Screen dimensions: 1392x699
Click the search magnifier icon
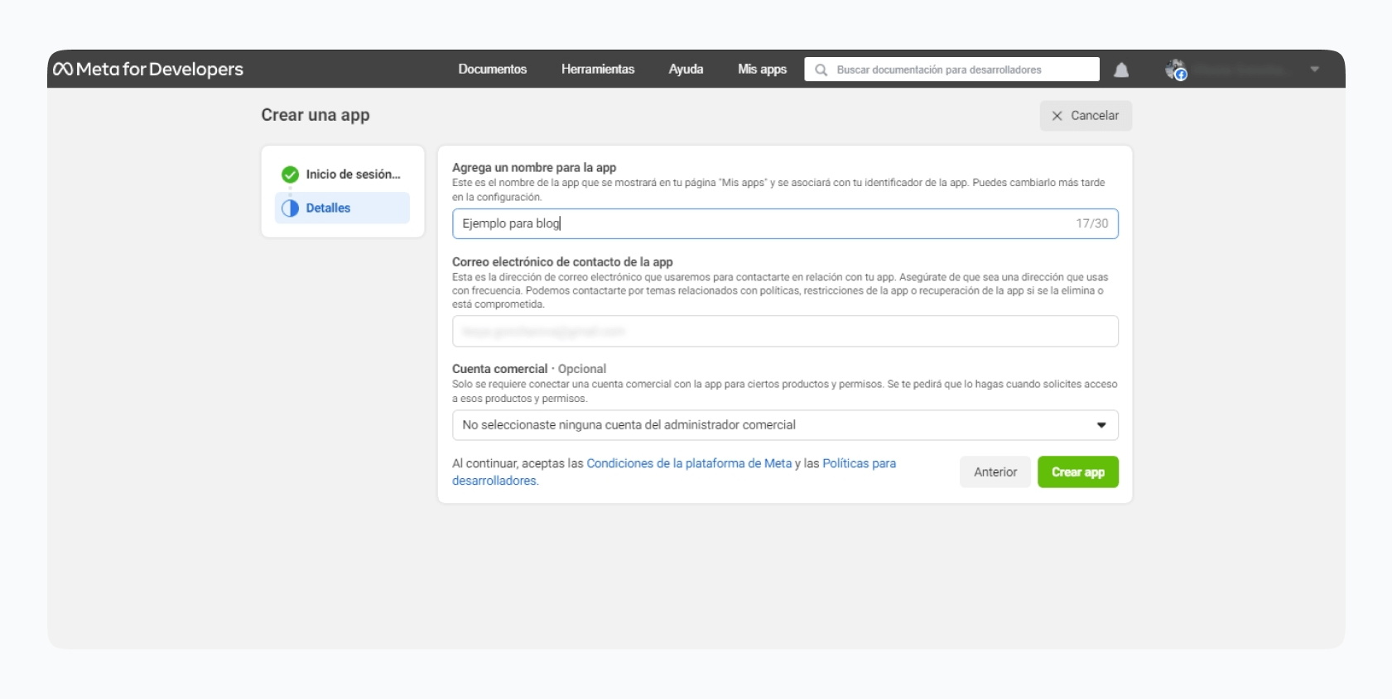pyautogui.click(x=821, y=70)
